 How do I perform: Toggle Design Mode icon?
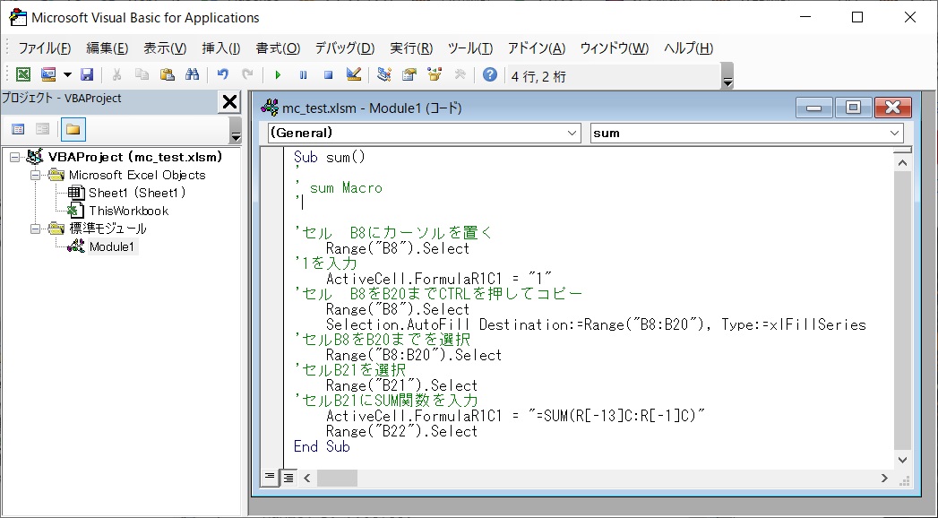354,74
